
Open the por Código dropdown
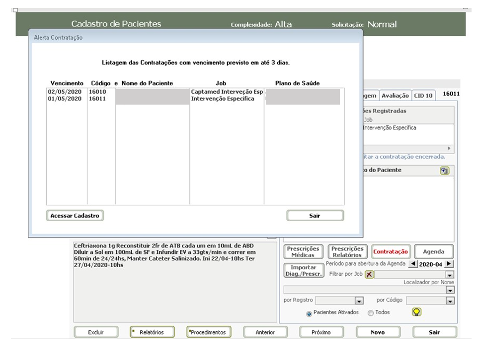pos(450,300)
